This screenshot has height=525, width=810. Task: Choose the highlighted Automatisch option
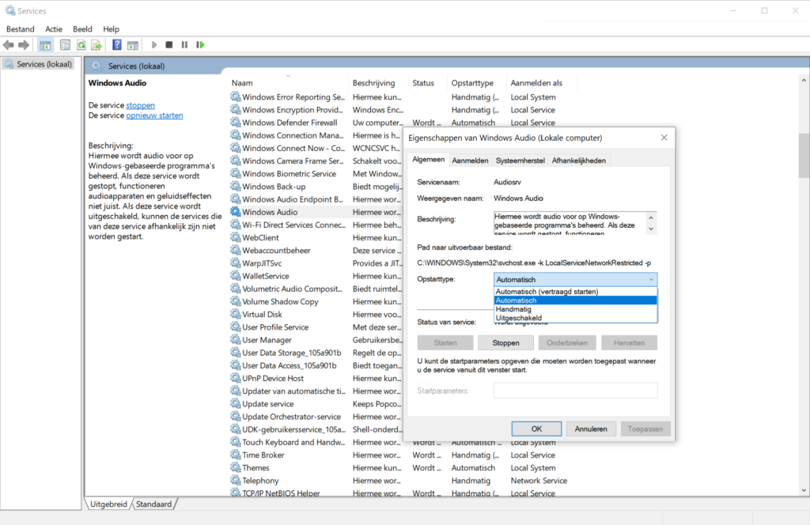point(575,300)
